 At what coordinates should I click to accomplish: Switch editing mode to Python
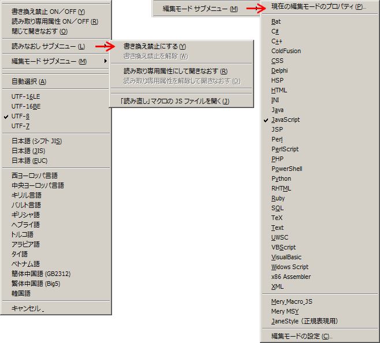[281, 178]
